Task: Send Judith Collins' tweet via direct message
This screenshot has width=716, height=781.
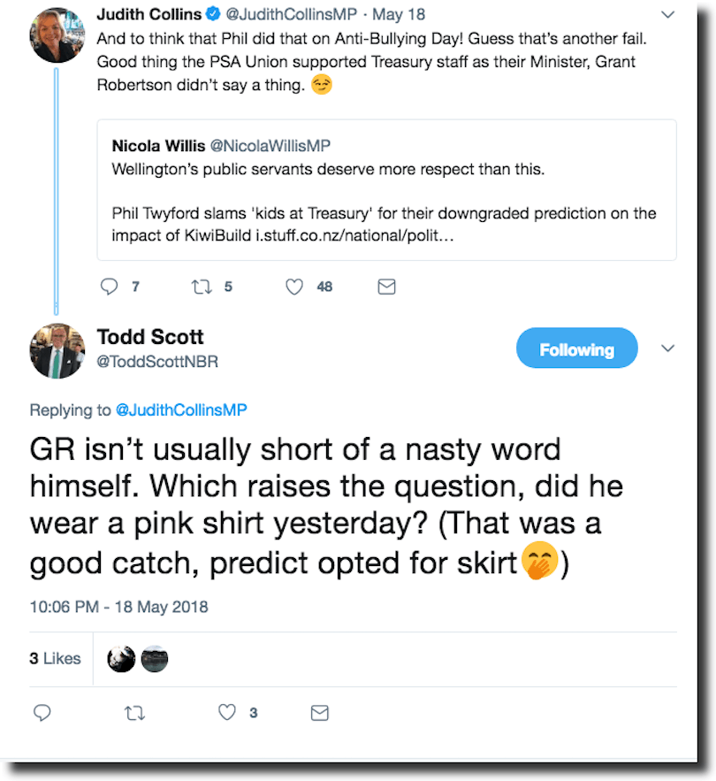Action: (x=386, y=287)
